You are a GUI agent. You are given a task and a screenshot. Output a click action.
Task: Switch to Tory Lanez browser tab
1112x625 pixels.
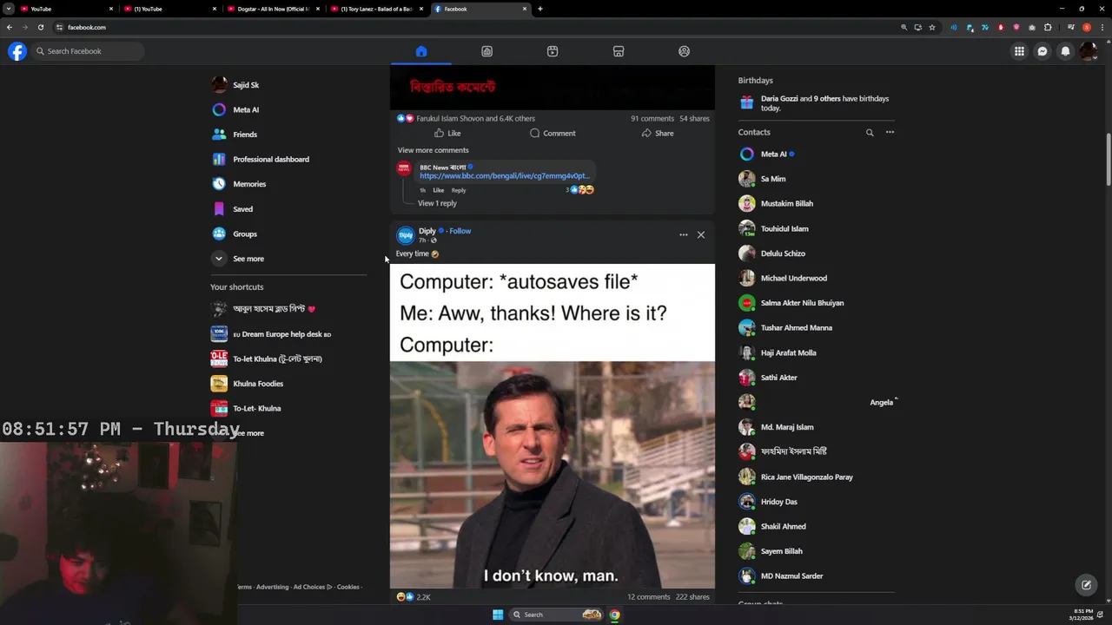click(378, 9)
